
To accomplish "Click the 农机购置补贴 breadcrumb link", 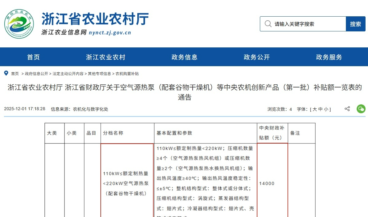I will [x=127, y=74].
